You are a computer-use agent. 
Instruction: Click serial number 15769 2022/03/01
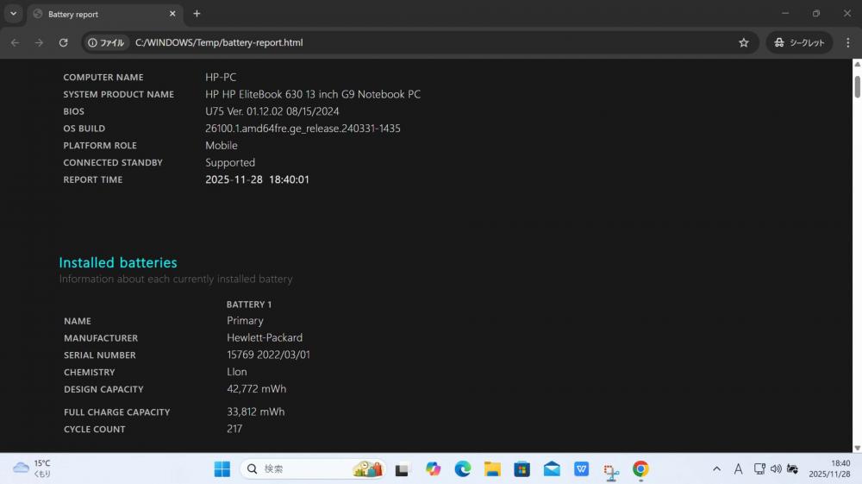click(268, 355)
